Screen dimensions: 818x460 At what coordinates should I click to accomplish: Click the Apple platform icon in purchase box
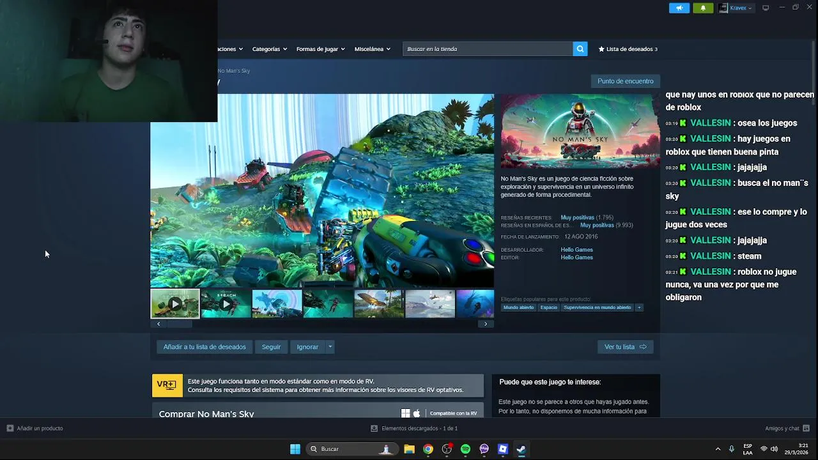tap(417, 413)
